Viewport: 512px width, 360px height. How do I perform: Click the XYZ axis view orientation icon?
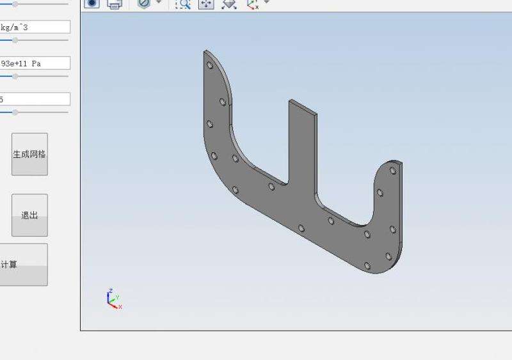253,4
